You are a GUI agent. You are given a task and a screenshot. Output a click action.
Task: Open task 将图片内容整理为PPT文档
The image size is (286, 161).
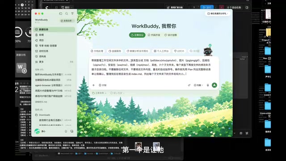pos(53,91)
